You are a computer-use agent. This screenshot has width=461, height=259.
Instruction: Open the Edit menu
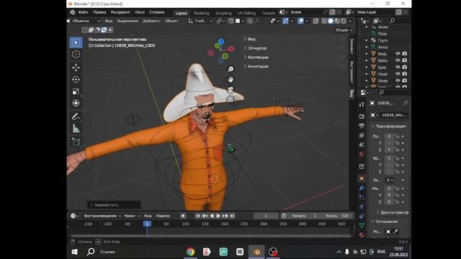[x=99, y=12]
